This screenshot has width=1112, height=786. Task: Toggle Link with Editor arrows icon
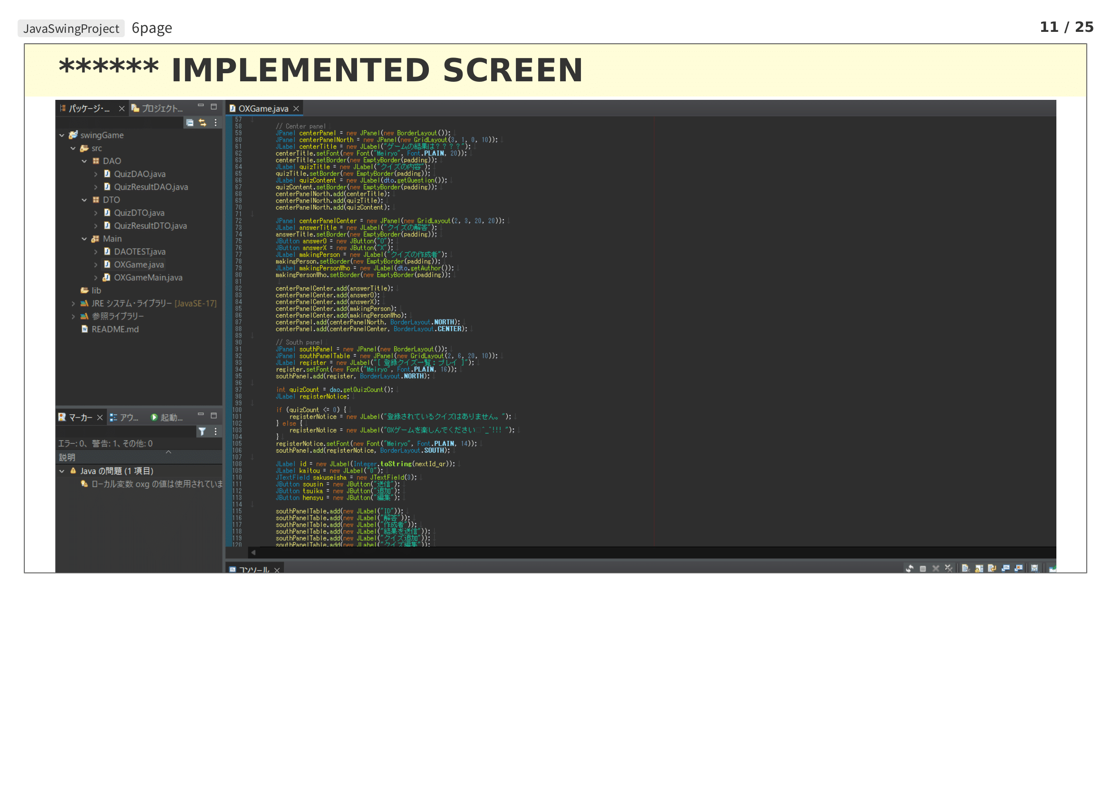tap(203, 123)
